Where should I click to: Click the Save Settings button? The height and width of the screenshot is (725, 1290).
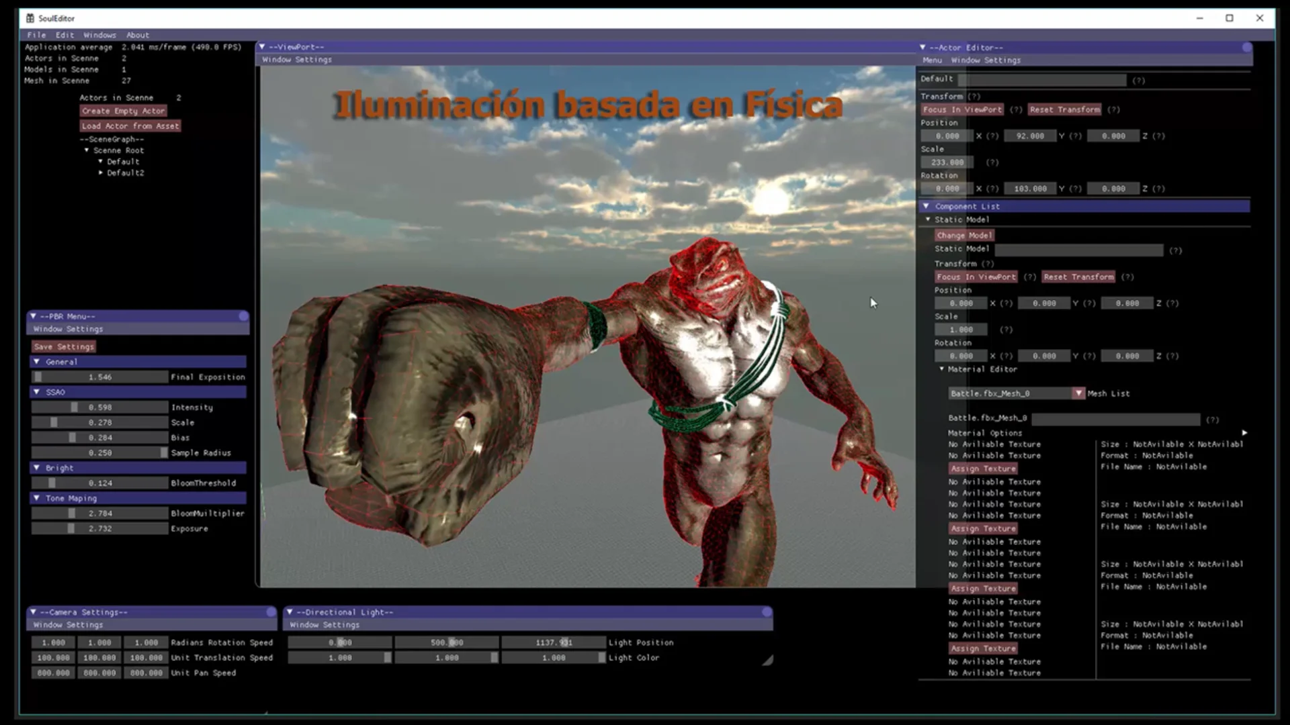64,347
